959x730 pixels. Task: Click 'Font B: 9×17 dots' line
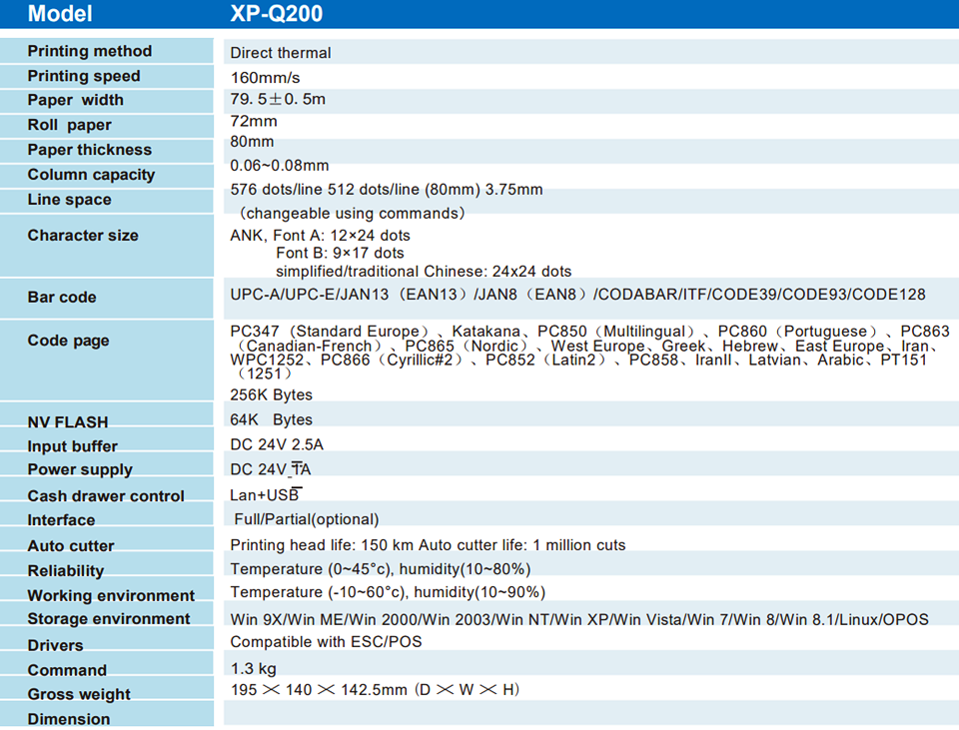tap(340, 253)
